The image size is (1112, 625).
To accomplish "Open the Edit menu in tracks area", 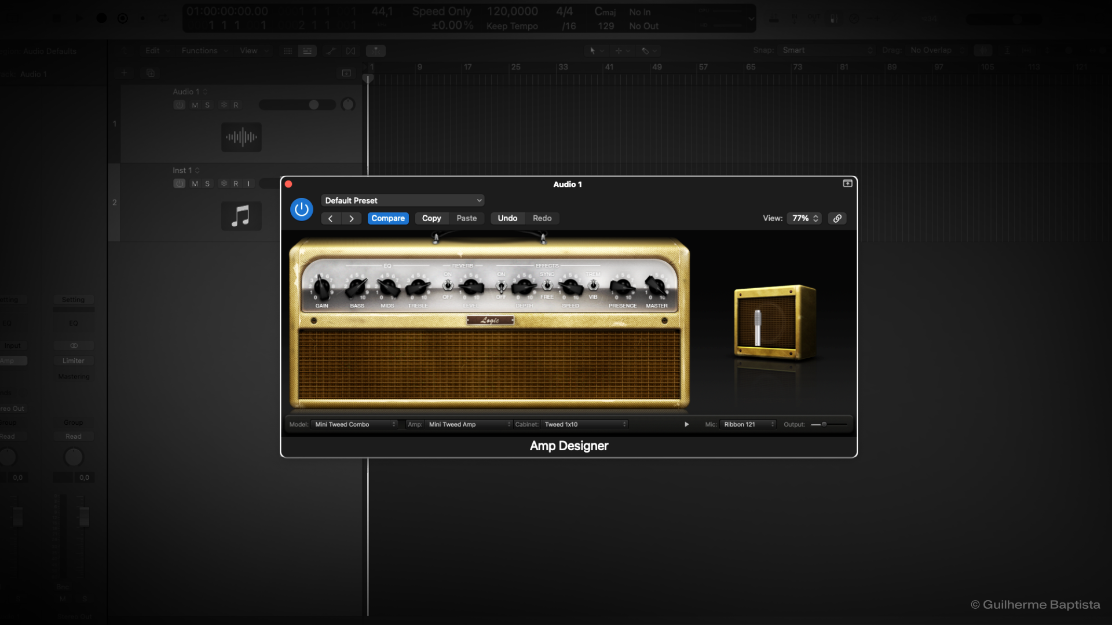I will pyautogui.click(x=152, y=50).
